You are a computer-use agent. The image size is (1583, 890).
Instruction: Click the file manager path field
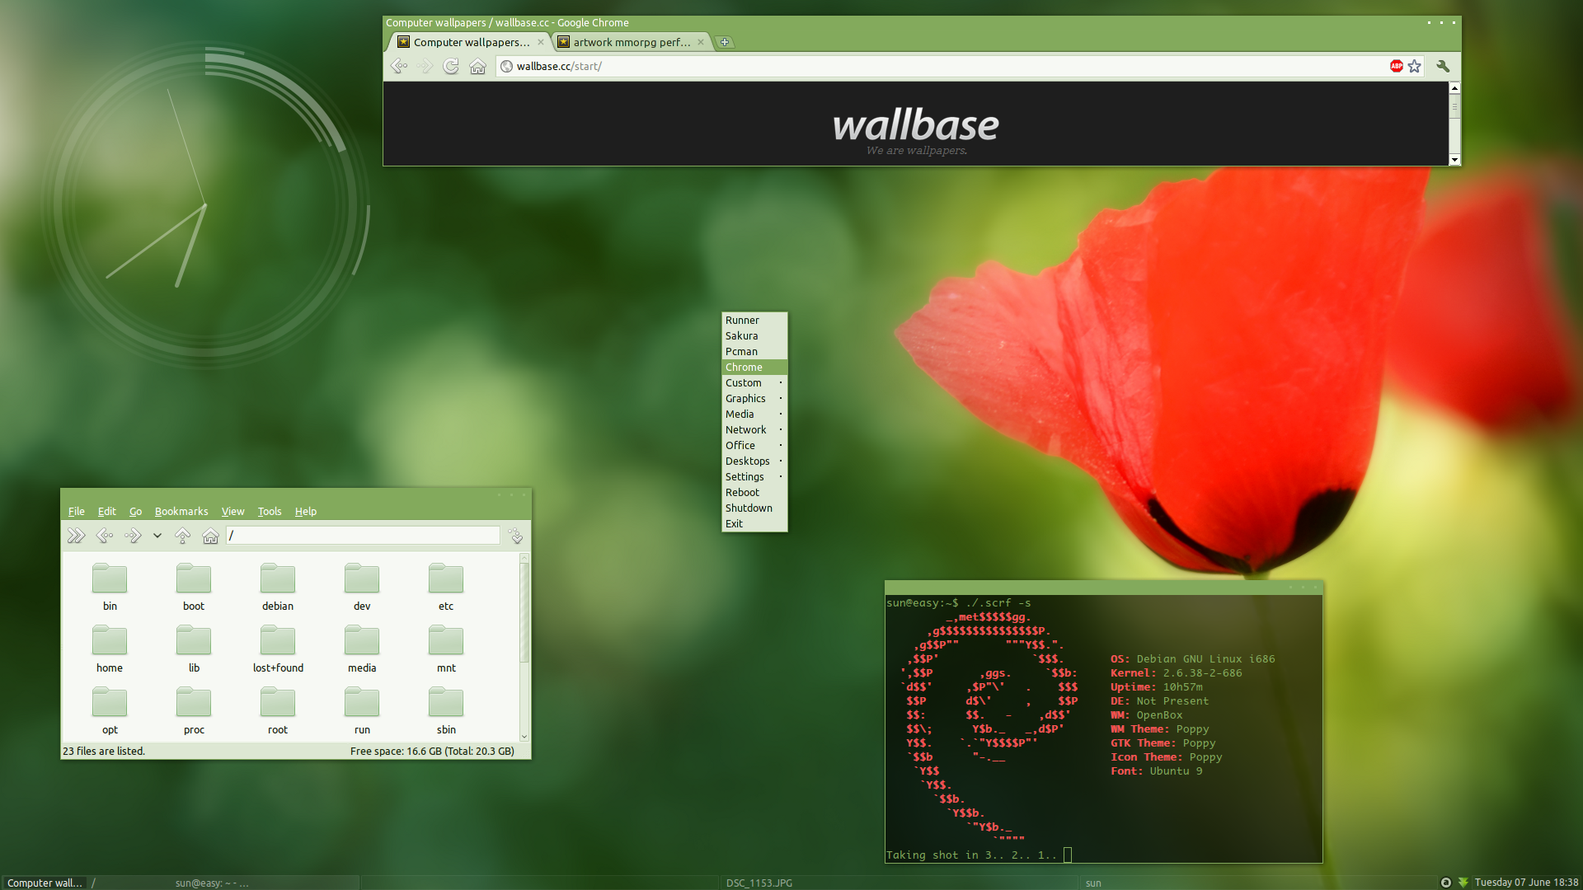point(364,536)
